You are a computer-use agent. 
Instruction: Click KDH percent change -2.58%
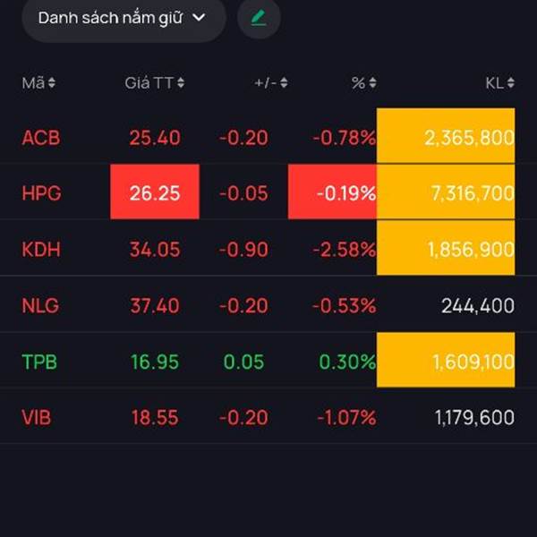pyautogui.click(x=344, y=249)
